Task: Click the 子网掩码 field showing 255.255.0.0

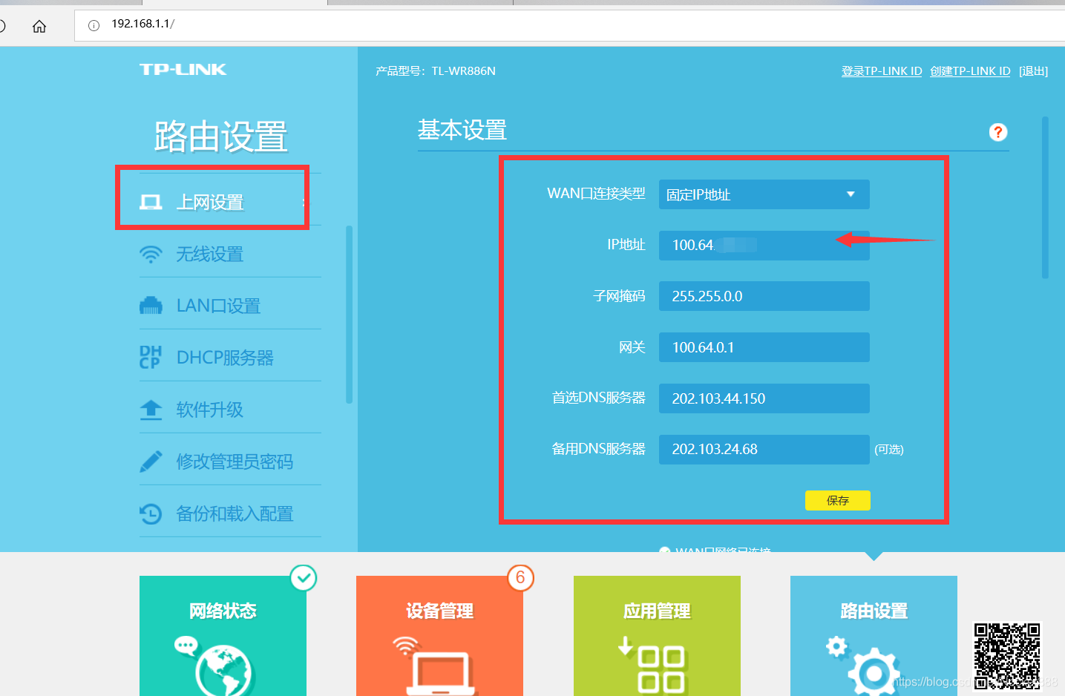Action: click(764, 296)
